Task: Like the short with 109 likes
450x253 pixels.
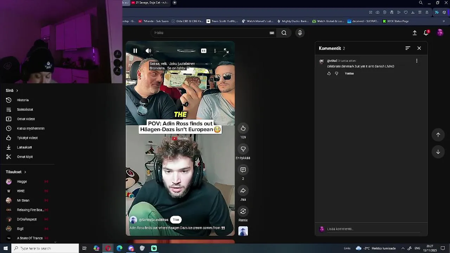Action: pyautogui.click(x=243, y=128)
